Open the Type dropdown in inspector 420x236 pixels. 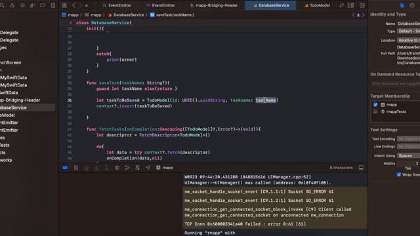pyautogui.click(x=408, y=31)
